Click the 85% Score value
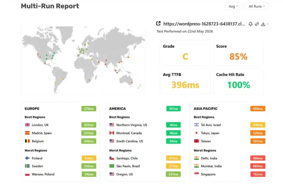Viewport: 283px width, 188px height. click(238, 57)
